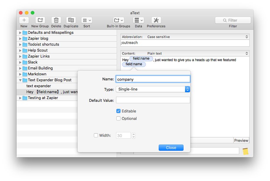Expand the Defaults and Misspellings group
270x181 pixels.
[x=20, y=33]
